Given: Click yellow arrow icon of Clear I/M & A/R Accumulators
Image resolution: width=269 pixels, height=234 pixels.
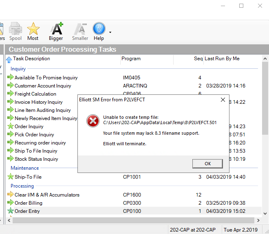Looking at the screenshot, I should tap(11, 194).
